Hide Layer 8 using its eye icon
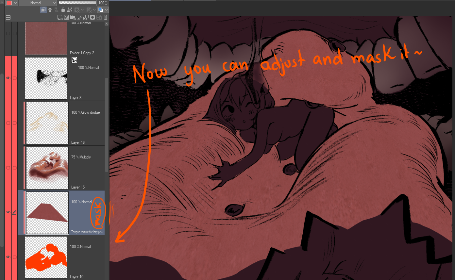The image size is (455, 280). (8, 78)
